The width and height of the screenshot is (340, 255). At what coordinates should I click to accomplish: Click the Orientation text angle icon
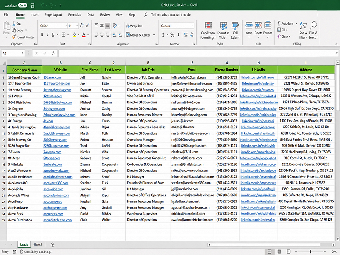[x=115, y=25]
